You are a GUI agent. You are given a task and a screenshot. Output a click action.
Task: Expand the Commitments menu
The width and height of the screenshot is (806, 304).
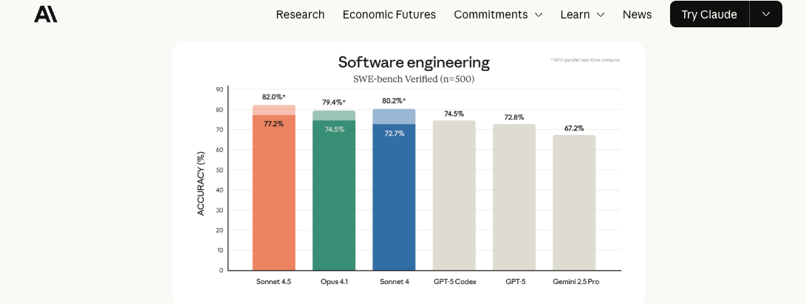[x=498, y=14]
